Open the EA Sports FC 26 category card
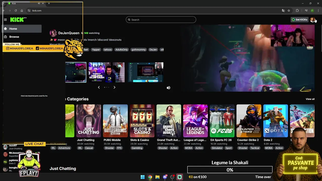This screenshot has height=181, width=322. click(x=222, y=121)
